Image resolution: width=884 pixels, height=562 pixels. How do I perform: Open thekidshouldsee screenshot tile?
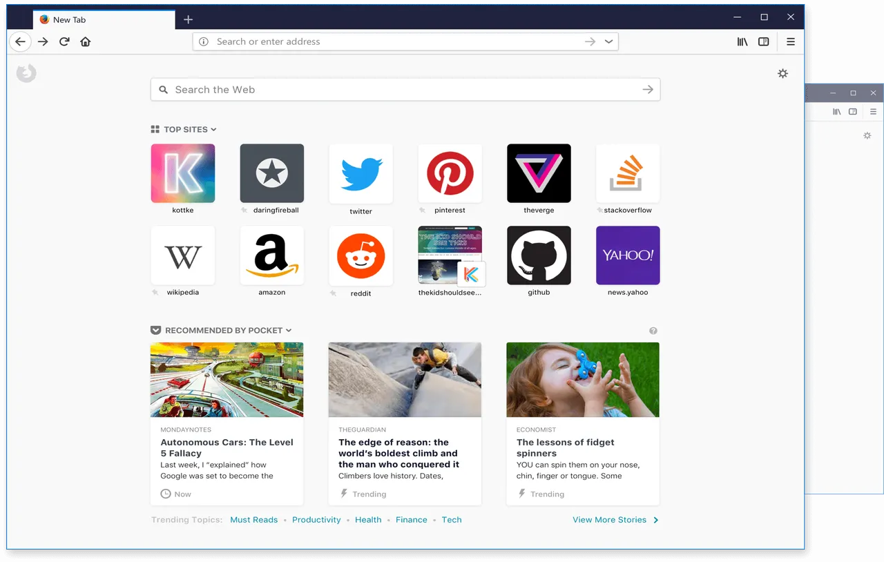click(x=450, y=255)
